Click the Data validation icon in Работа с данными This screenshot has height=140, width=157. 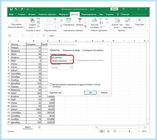tap(101, 27)
